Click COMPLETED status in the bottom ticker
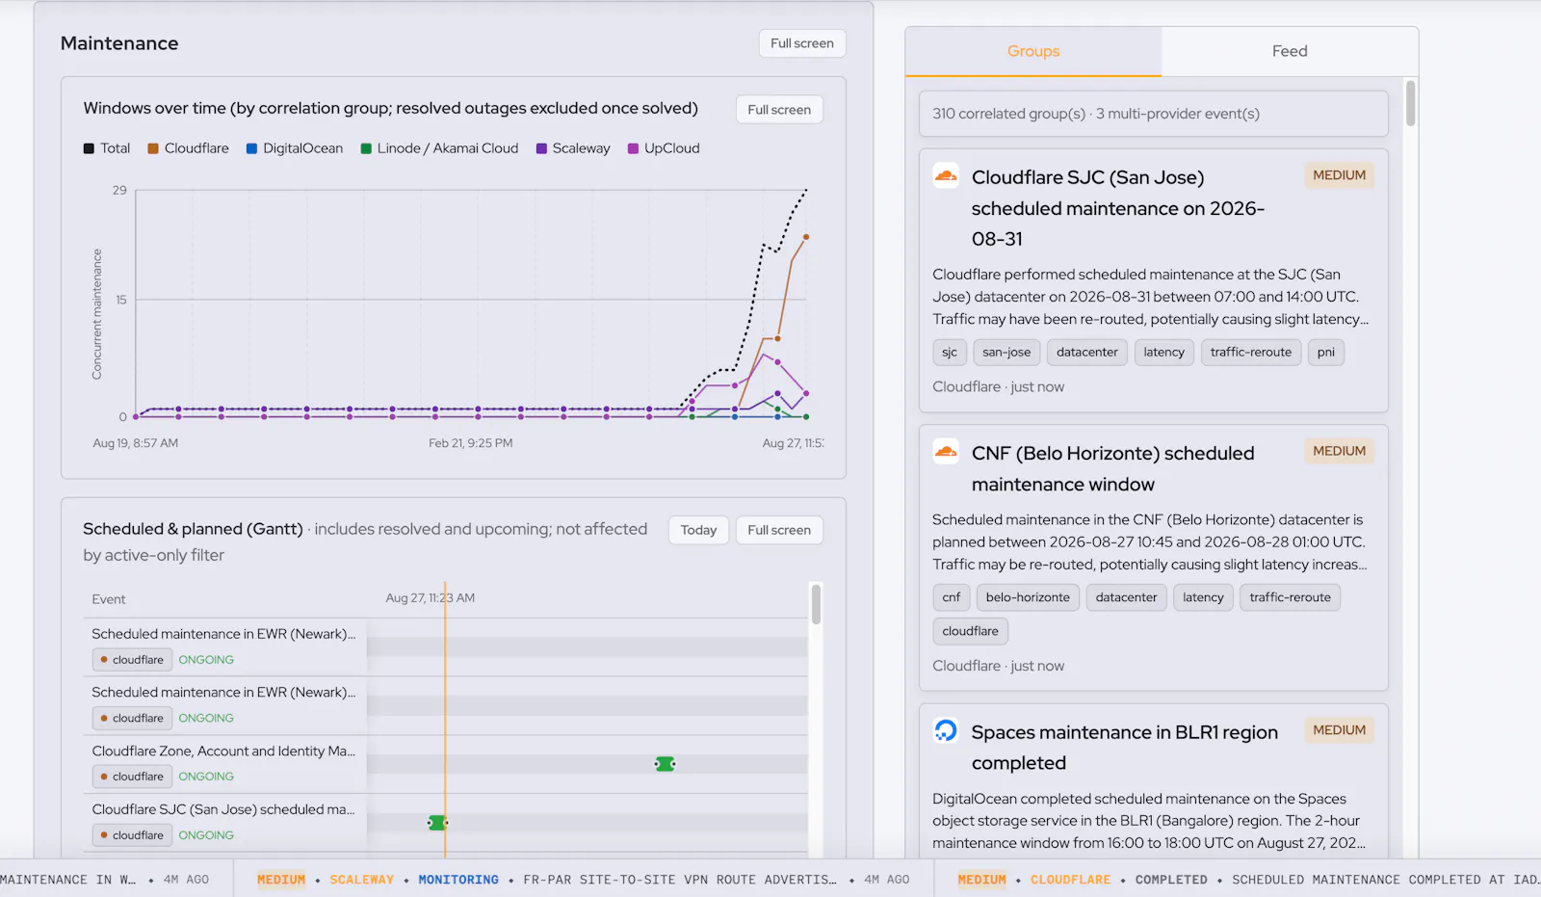Screen dimensions: 1541x897 [1171, 880]
